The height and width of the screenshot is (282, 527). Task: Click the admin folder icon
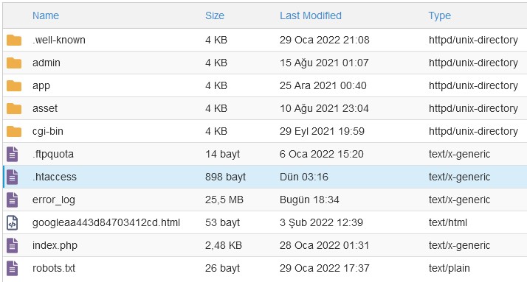14,63
